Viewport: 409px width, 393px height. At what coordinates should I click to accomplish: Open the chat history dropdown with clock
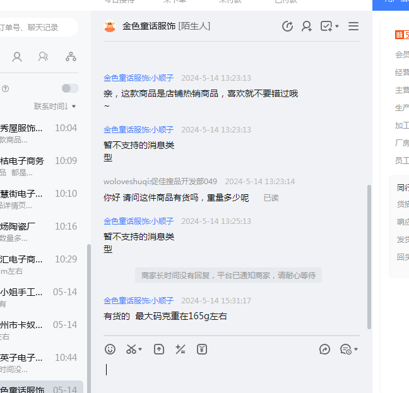[x=348, y=349]
